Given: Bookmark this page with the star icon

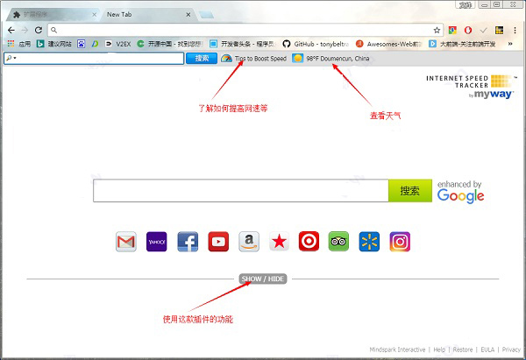Looking at the screenshot, I should 437,30.
